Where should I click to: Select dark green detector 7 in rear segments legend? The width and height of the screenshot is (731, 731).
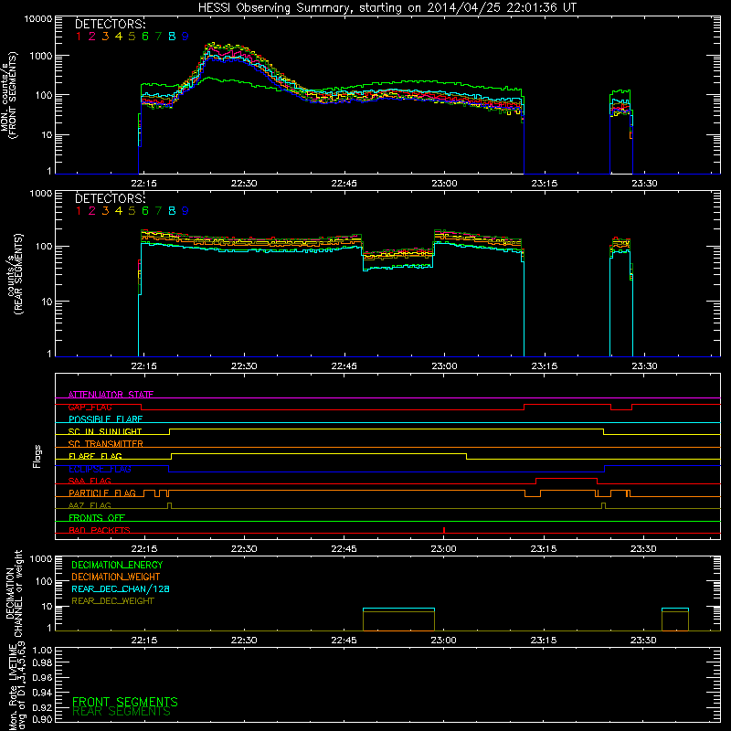(158, 211)
